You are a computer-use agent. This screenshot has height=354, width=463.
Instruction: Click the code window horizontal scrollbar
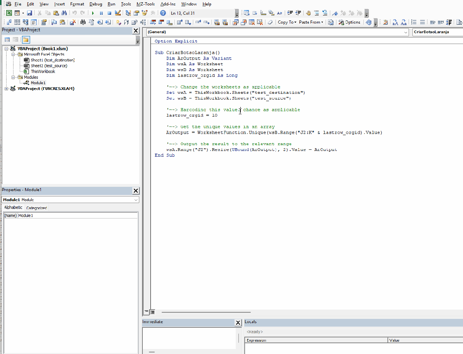206,312
